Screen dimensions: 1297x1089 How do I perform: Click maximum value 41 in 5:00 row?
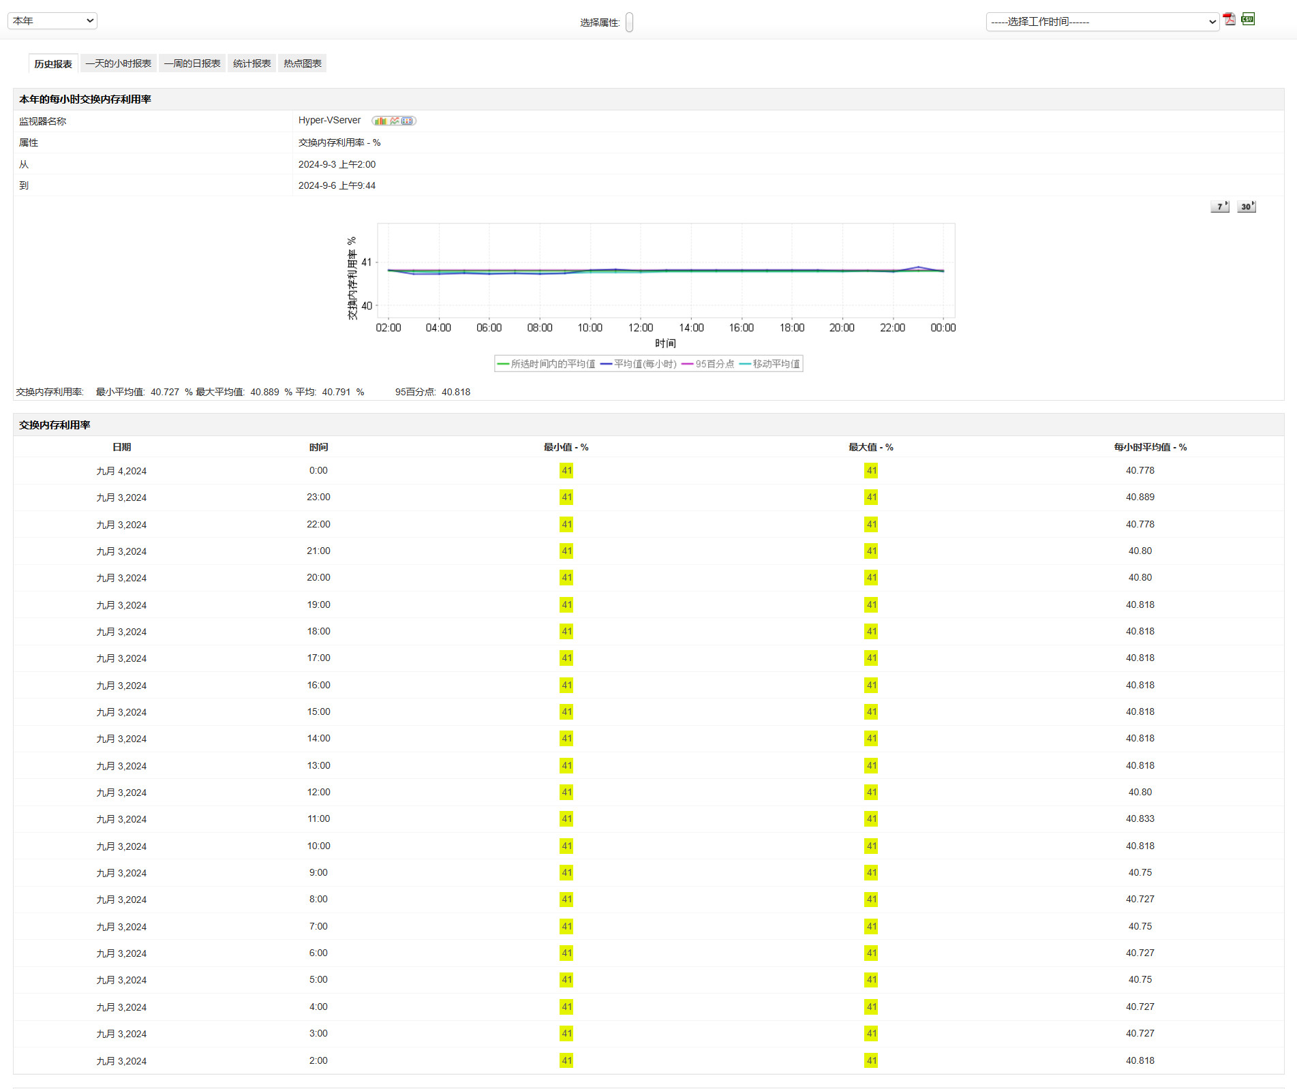pyautogui.click(x=871, y=979)
